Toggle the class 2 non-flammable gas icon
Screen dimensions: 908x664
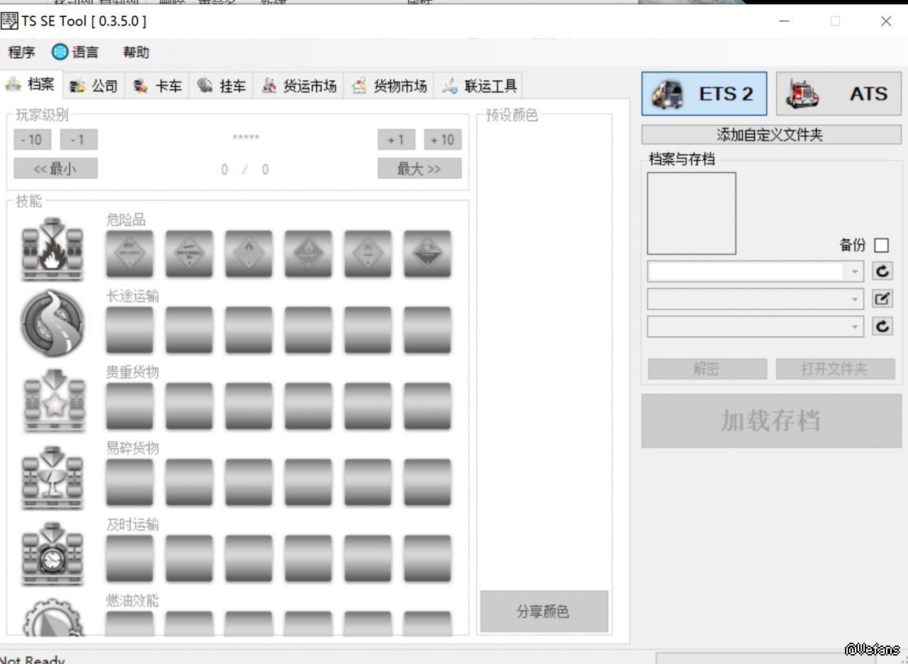[x=189, y=254]
